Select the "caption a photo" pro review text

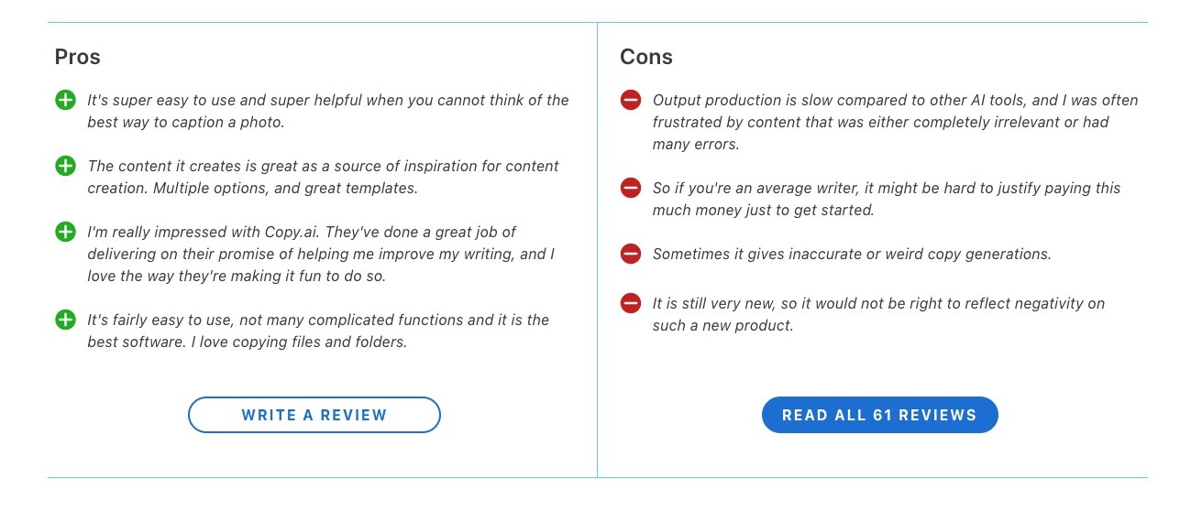coord(327,111)
